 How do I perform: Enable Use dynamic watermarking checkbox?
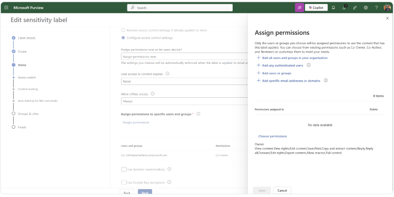124,169
